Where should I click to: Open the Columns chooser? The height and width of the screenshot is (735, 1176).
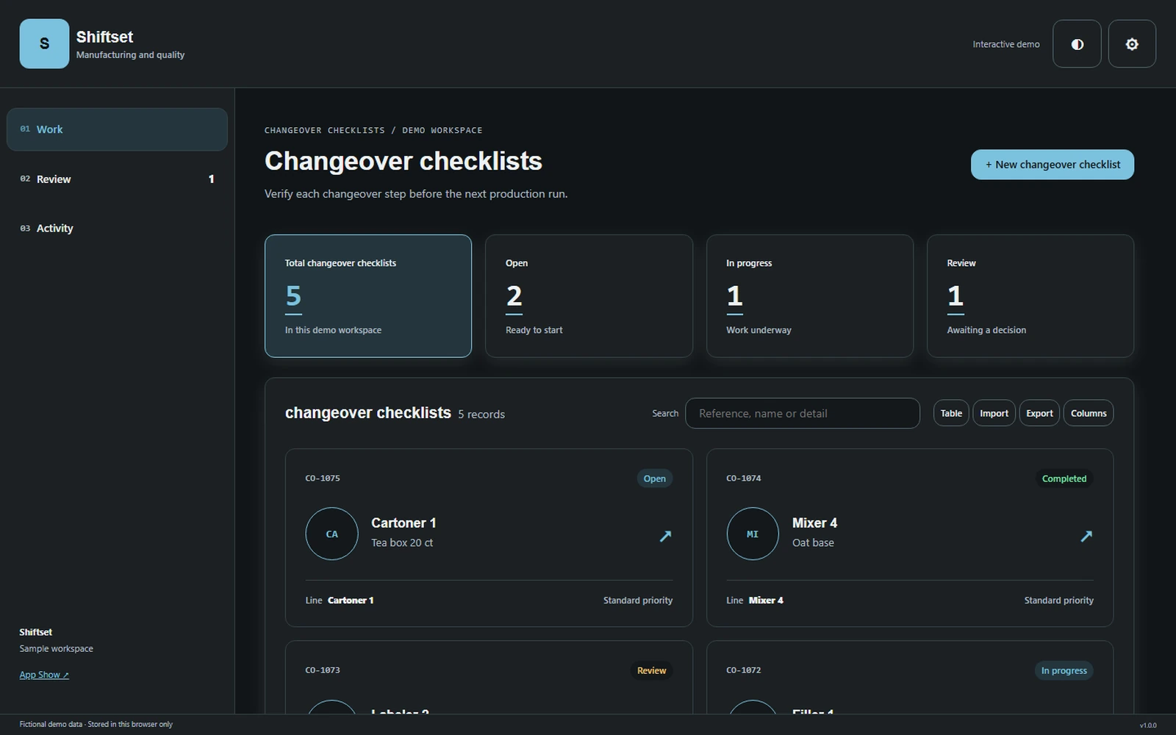(x=1089, y=413)
